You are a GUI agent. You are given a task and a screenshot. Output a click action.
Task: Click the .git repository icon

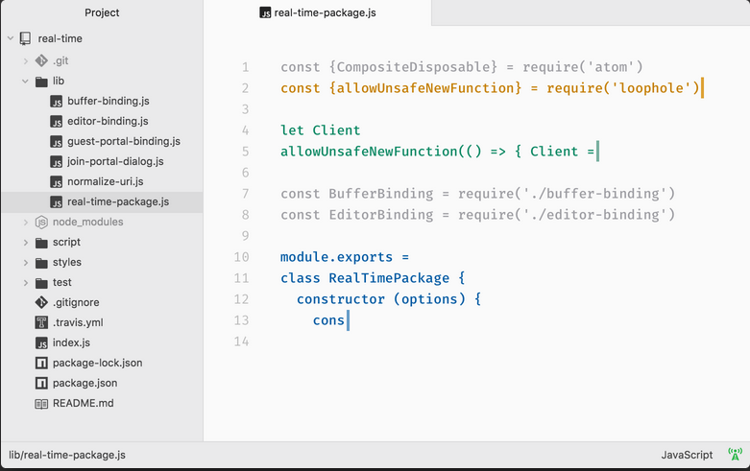[x=41, y=60]
